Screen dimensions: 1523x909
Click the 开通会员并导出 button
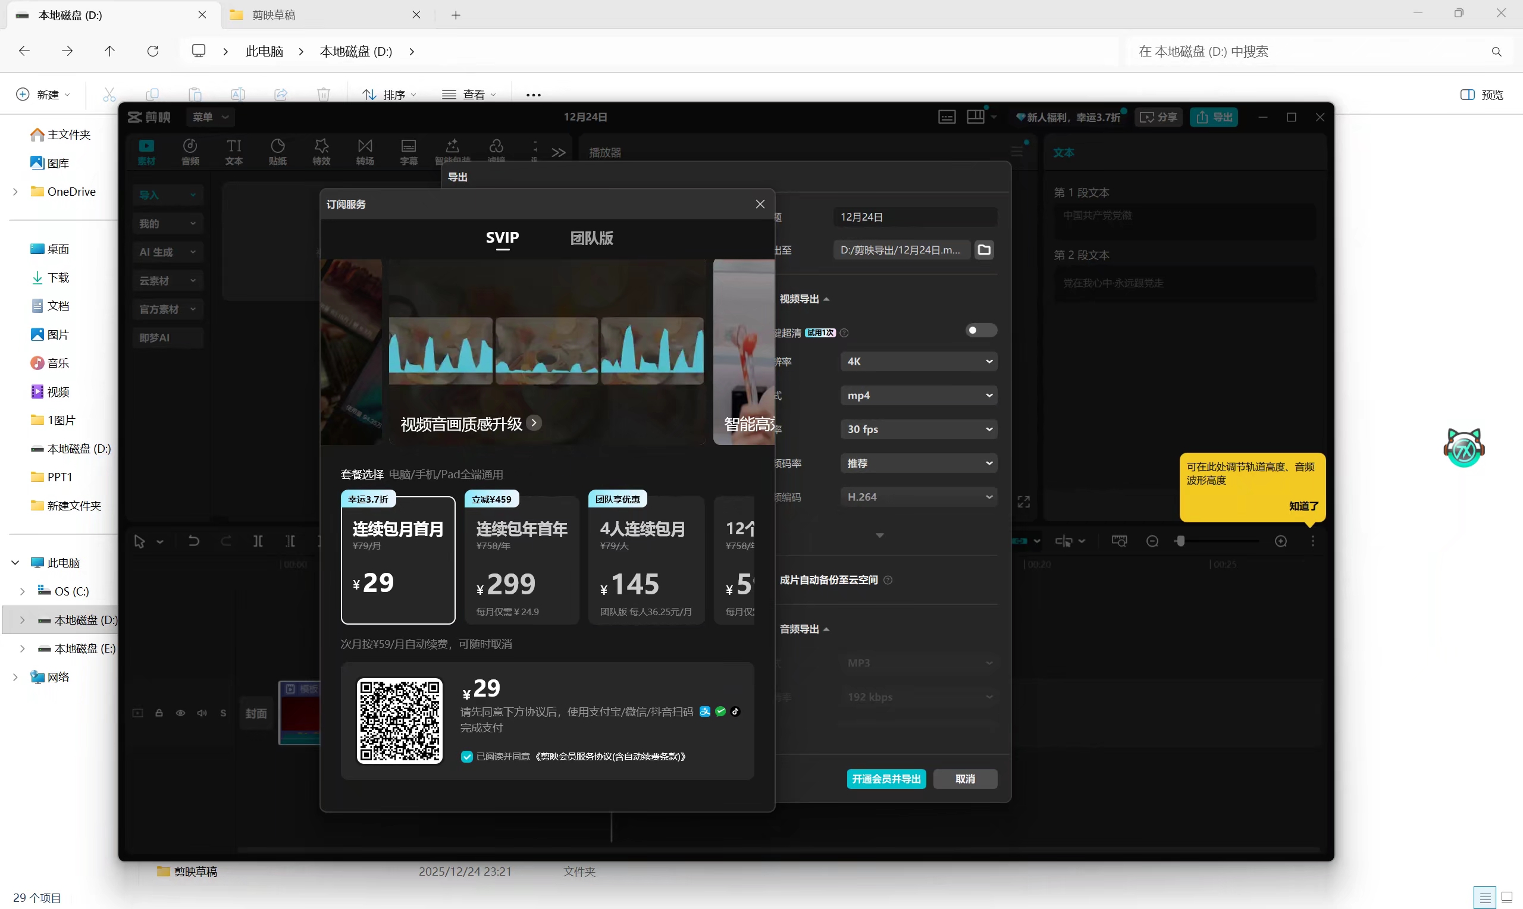pos(885,779)
